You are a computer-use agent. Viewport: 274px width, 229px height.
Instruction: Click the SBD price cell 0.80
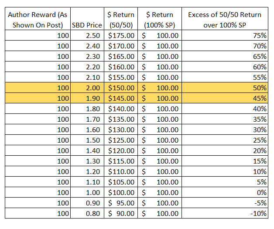[87, 213]
